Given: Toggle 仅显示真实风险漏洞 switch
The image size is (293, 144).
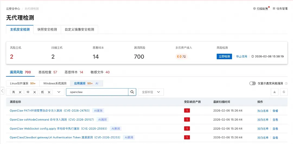Looking at the screenshot, I should pos(253,83).
